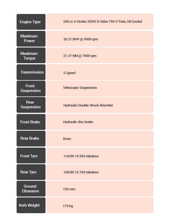Click the Telescopic Suspension value

coord(80,88)
